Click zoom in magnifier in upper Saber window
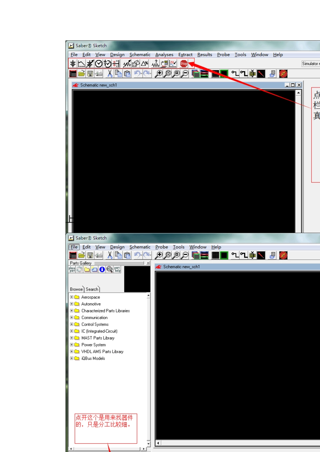This screenshot has width=320, height=452. [x=159, y=74]
